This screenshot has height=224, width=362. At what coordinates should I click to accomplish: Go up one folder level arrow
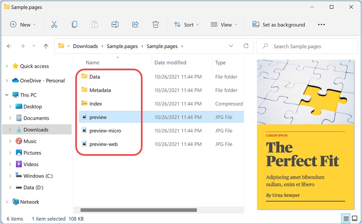[46, 46]
